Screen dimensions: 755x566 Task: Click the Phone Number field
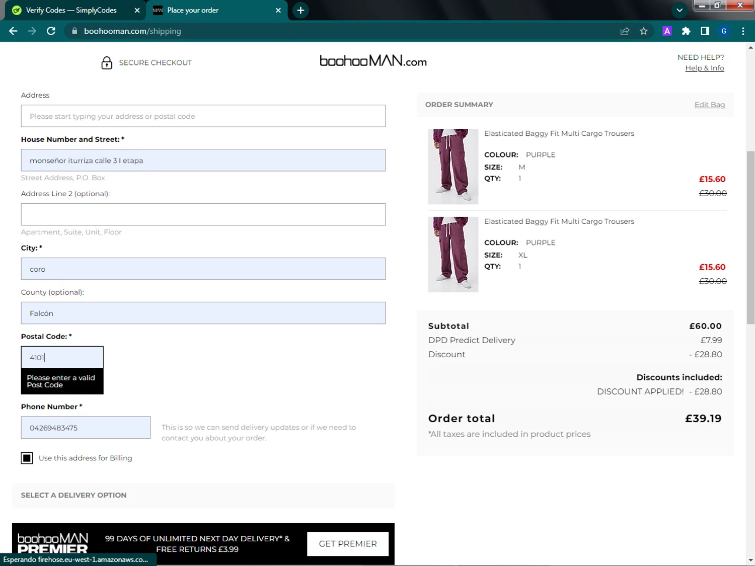(86, 428)
